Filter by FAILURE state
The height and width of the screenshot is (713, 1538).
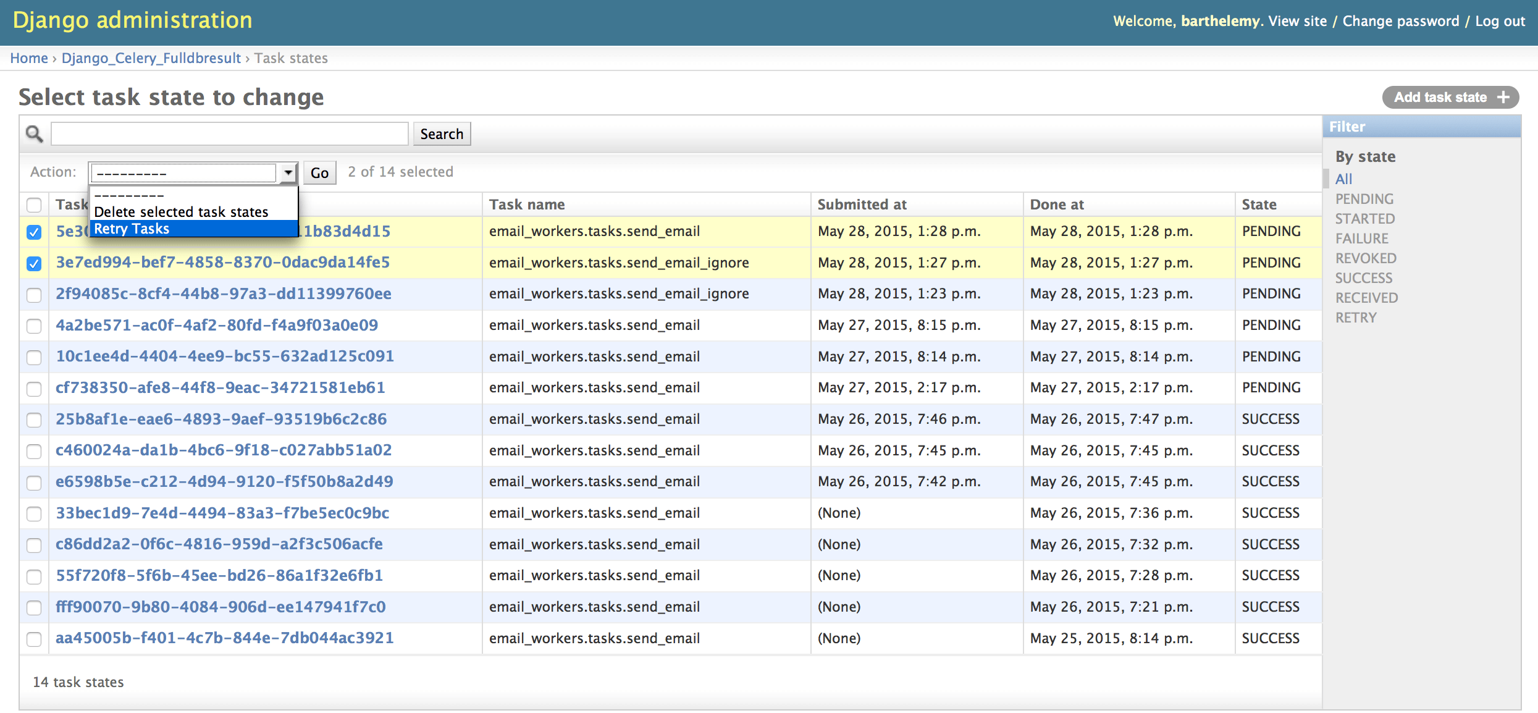pyautogui.click(x=1361, y=238)
